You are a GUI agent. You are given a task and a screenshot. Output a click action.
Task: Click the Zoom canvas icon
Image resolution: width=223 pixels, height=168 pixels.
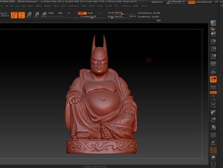click(x=213, y=42)
